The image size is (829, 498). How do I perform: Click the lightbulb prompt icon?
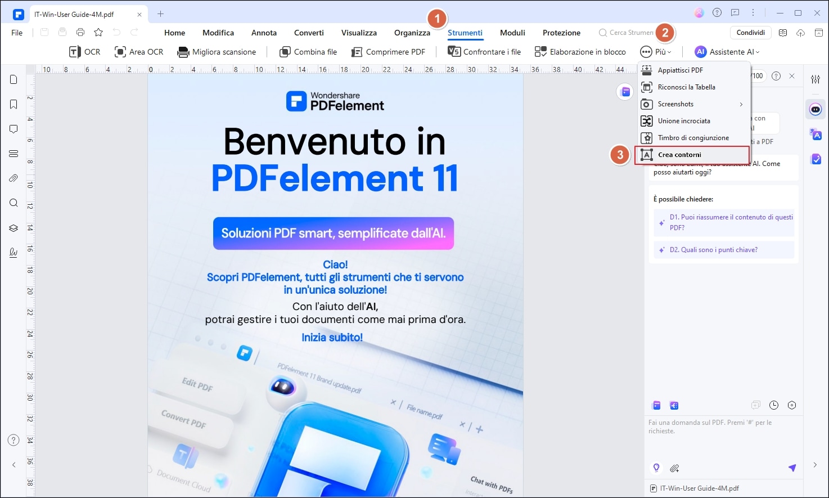[x=656, y=468]
